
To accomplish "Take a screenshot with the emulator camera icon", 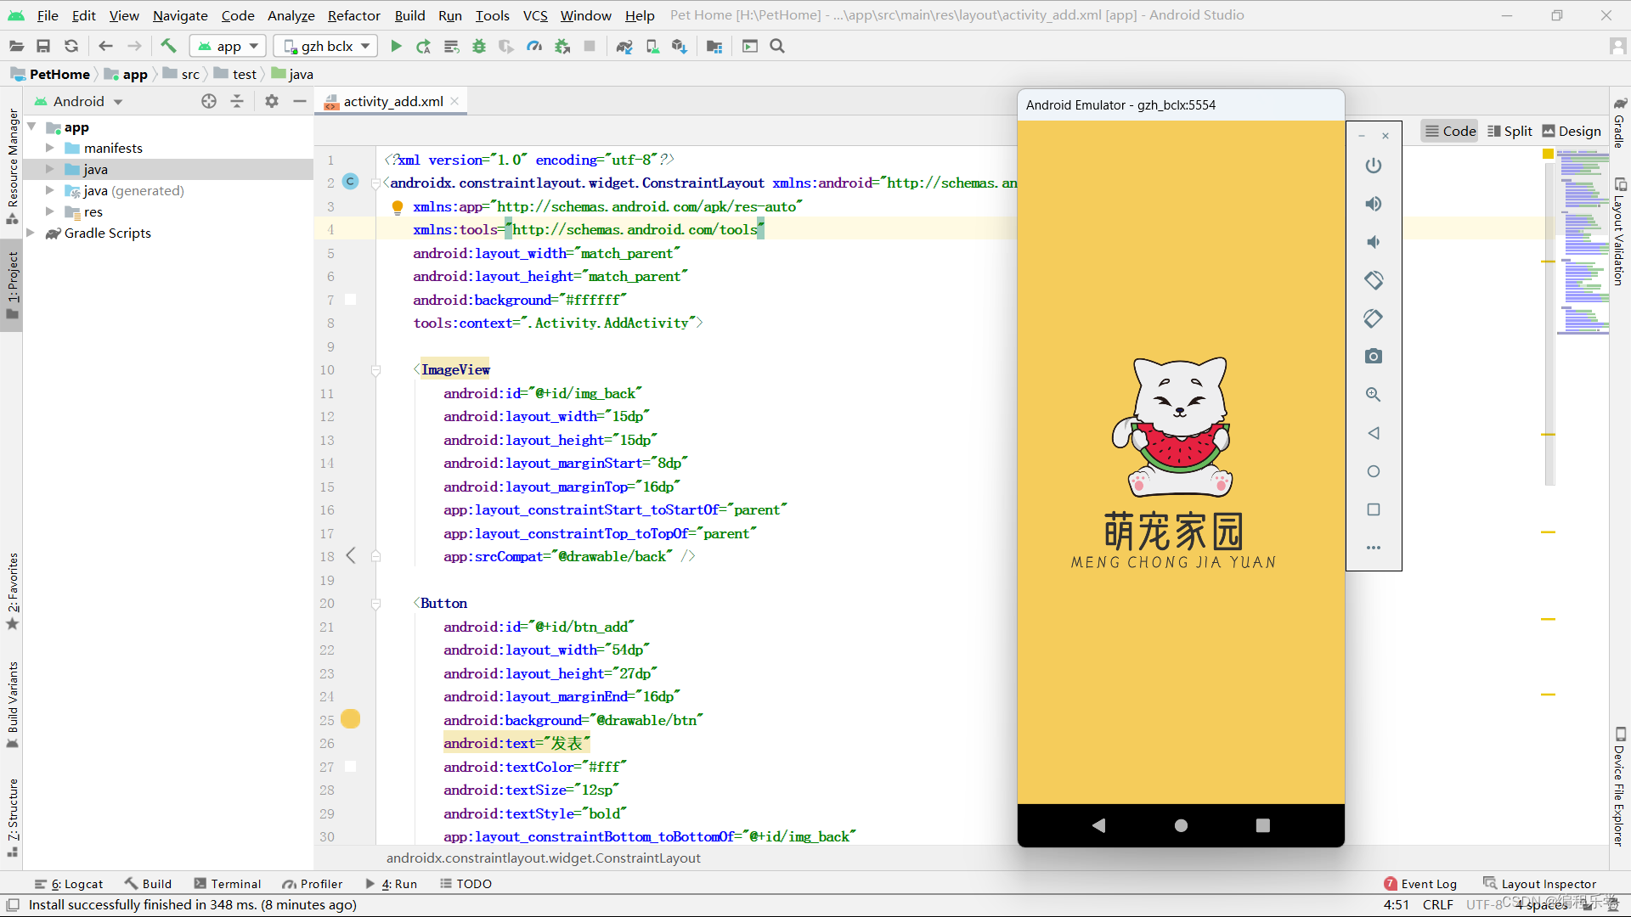I will [1374, 357].
